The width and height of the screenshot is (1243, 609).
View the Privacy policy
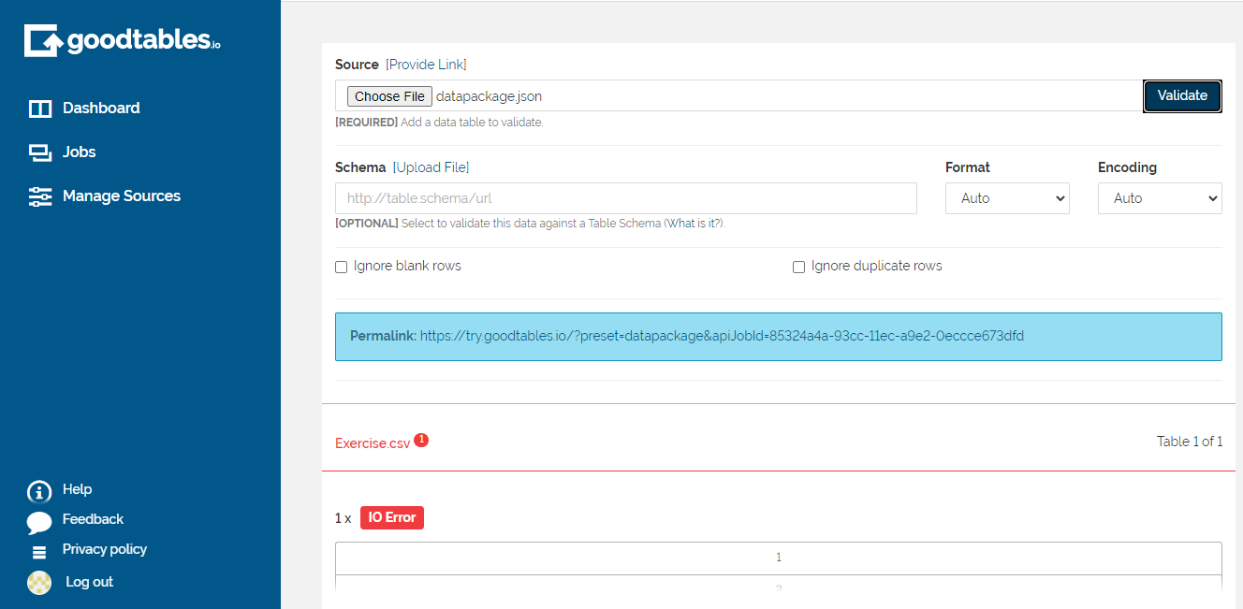coord(105,549)
